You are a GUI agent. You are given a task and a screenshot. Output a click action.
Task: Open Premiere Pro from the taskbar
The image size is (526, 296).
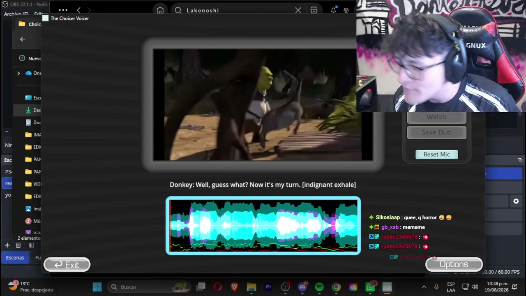(268, 287)
